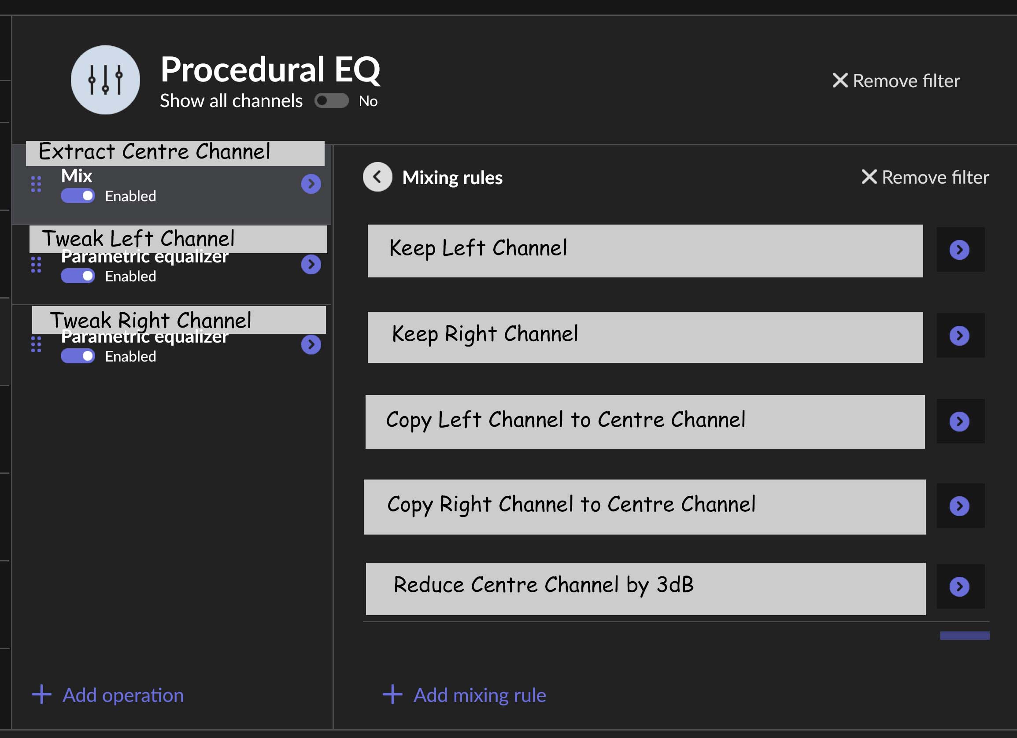Grab the Tweak Right Channel drag handle
This screenshot has height=738, width=1017.
36,344
